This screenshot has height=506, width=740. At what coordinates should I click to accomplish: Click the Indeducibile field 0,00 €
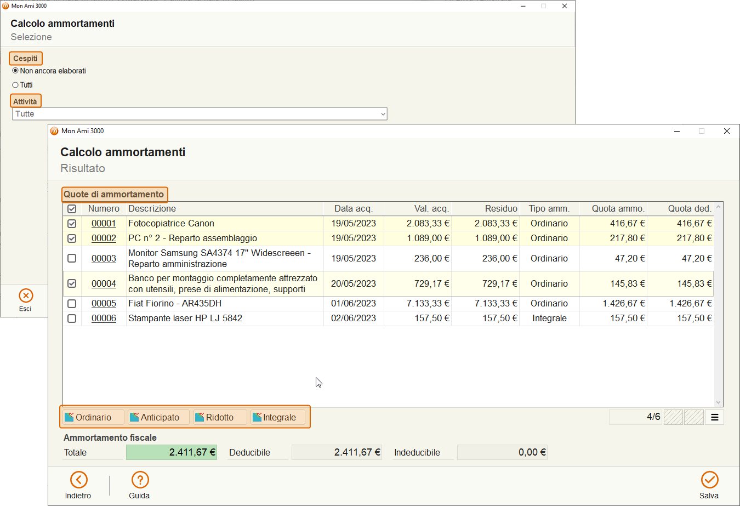pos(502,452)
